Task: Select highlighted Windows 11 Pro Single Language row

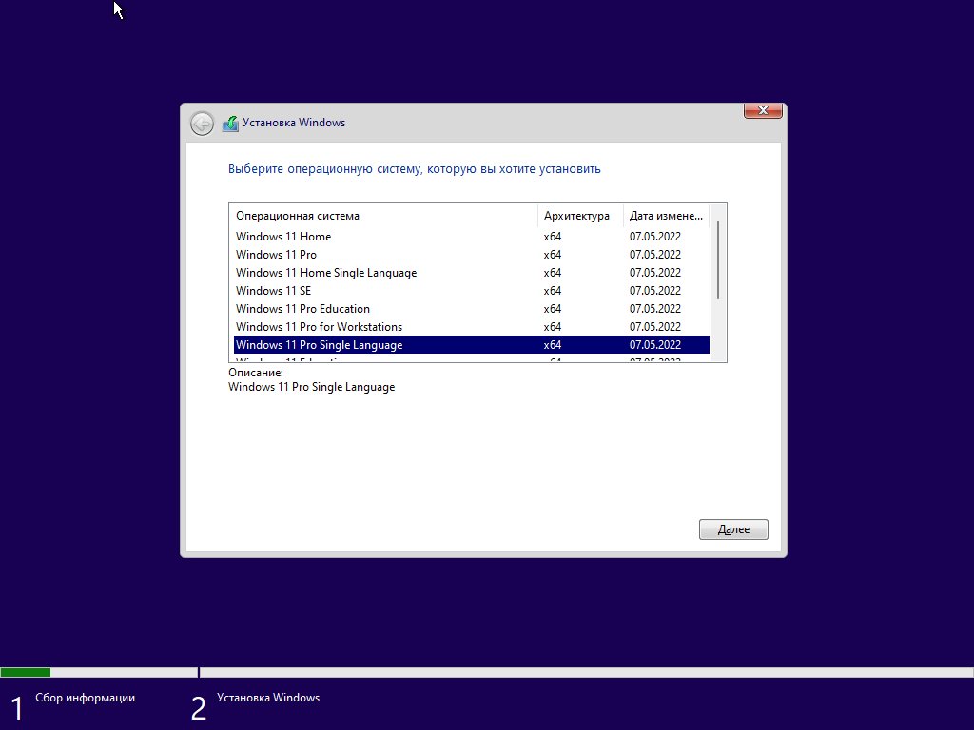Action: [x=472, y=344]
